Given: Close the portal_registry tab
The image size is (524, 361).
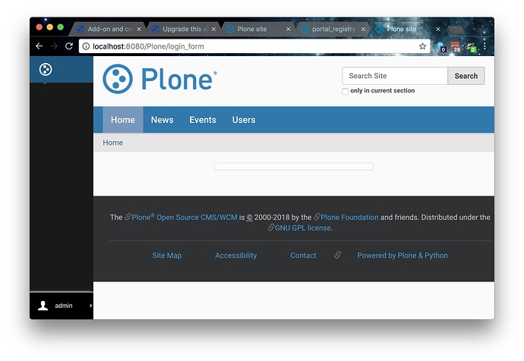Looking at the screenshot, I should click(x=363, y=30).
